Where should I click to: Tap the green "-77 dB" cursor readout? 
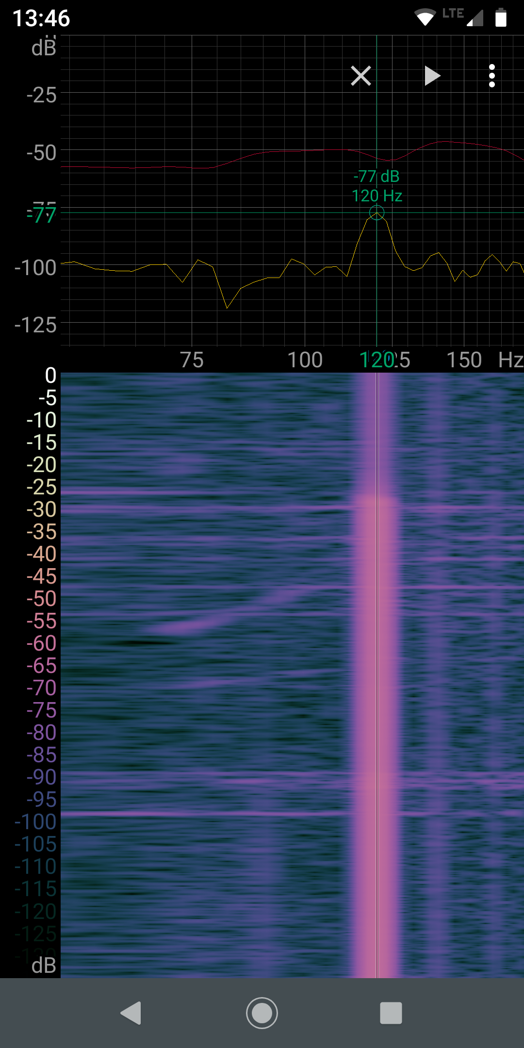click(x=377, y=177)
